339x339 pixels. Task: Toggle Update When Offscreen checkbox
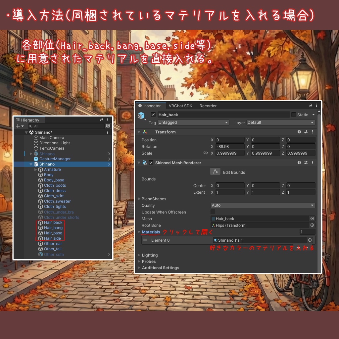pos(213,212)
